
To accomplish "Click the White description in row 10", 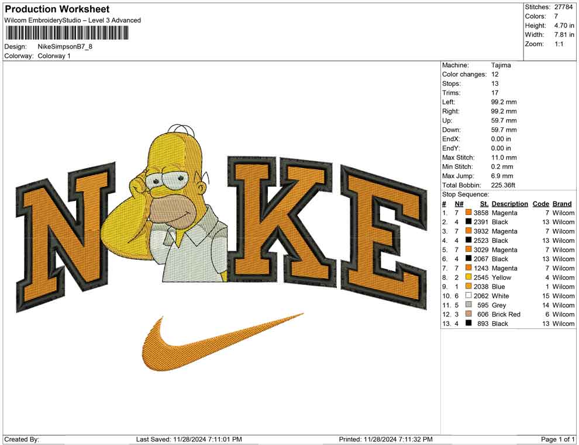I will coord(501,295).
